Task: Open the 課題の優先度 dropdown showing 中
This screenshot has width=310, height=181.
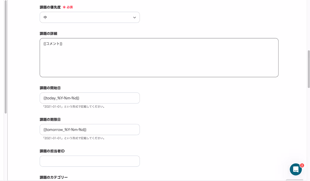Action: click(90, 17)
